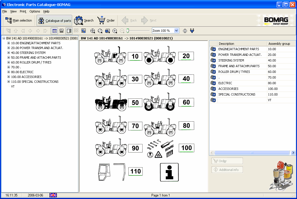Click the Assembly group column header
Image resolution: width=297 pixels, height=199 pixels.
point(281,44)
